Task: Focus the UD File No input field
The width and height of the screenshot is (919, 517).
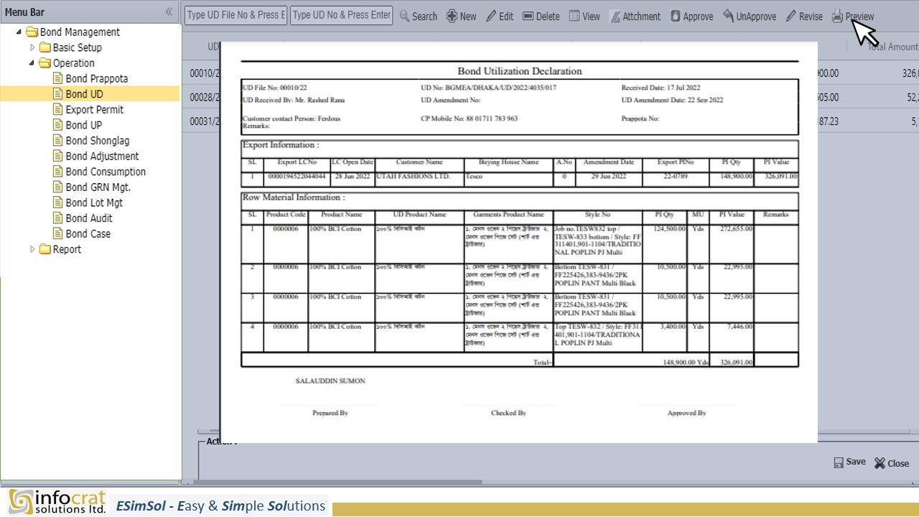Action: click(236, 15)
